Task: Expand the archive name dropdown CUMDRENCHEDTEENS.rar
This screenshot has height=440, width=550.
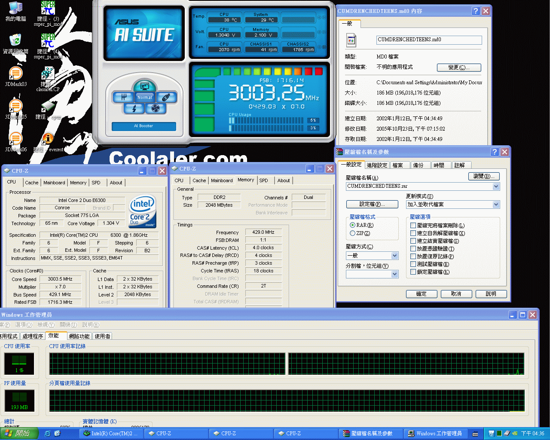Action: click(x=496, y=186)
